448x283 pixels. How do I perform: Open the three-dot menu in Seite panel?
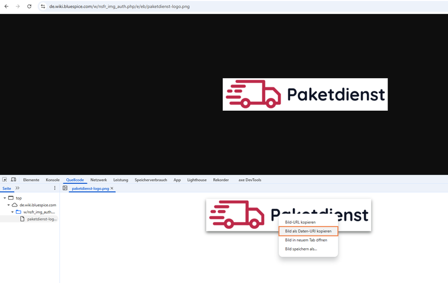point(54,188)
